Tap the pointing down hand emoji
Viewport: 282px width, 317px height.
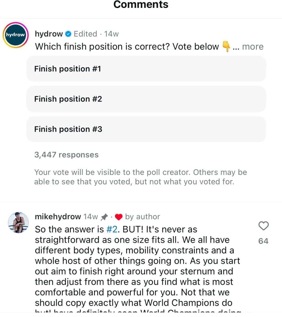tap(226, 47)
